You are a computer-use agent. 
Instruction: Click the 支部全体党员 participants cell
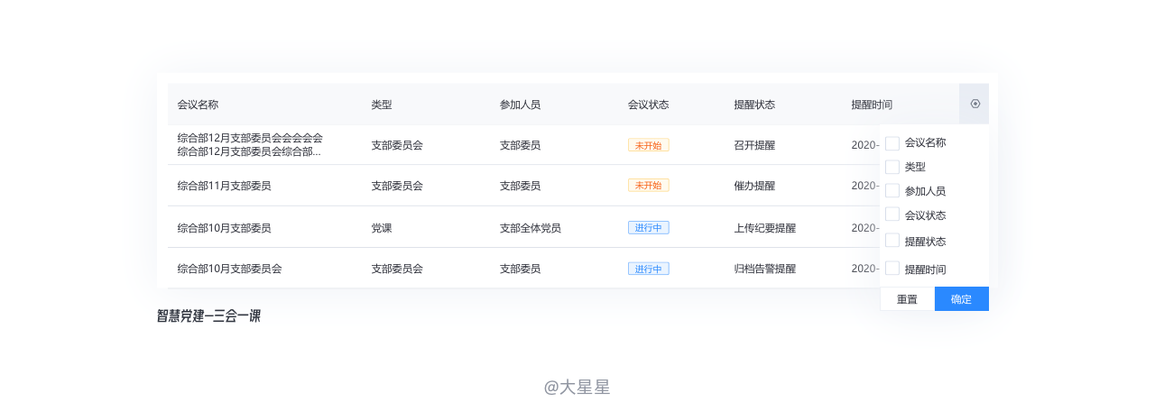pos(530,228)
